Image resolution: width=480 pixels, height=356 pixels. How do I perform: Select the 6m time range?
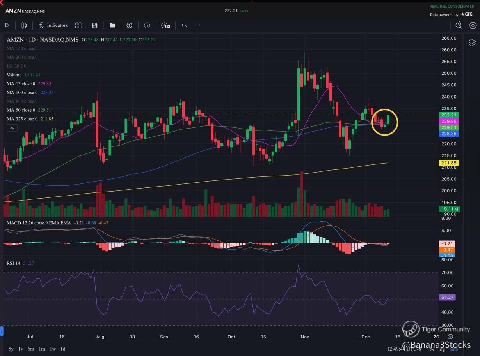[x=31, y=349]
